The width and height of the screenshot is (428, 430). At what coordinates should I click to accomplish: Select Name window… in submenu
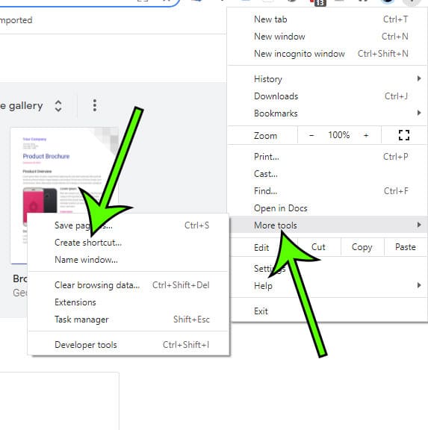pyautogui.click(x=128, y=260)
